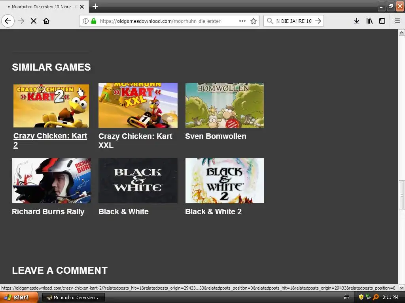405x303 pixels.
Task: Stop loading the page
Action: (x=34, y=21)
